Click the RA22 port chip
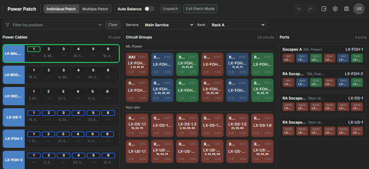This screenshot has height=169, width=369. pyautogui.click(x=330, y=131)
